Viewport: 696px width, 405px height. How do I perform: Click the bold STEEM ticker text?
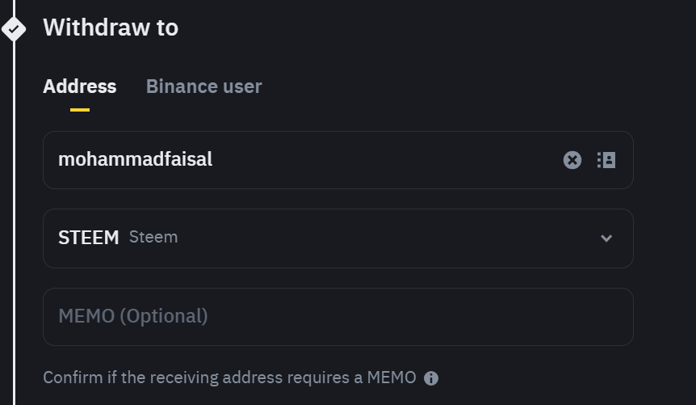click(x=88, y=238)
